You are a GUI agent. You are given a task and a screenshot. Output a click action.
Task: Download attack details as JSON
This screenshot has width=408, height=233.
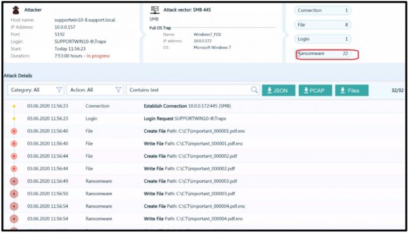click(278, 90)
